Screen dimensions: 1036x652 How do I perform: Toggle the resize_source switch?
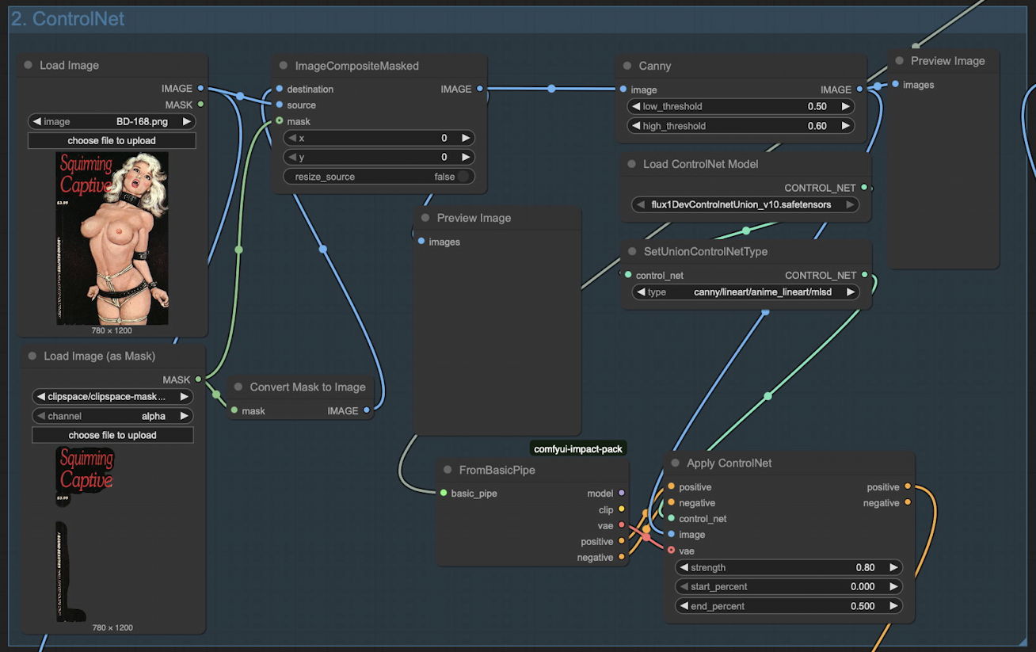click(x=463, y=177)
